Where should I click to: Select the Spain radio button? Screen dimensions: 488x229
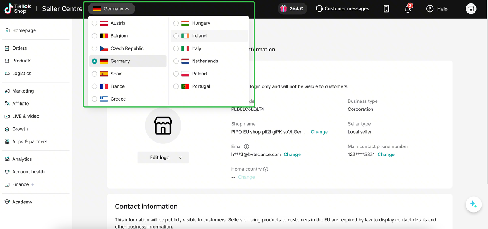click(x=95, y=74)
